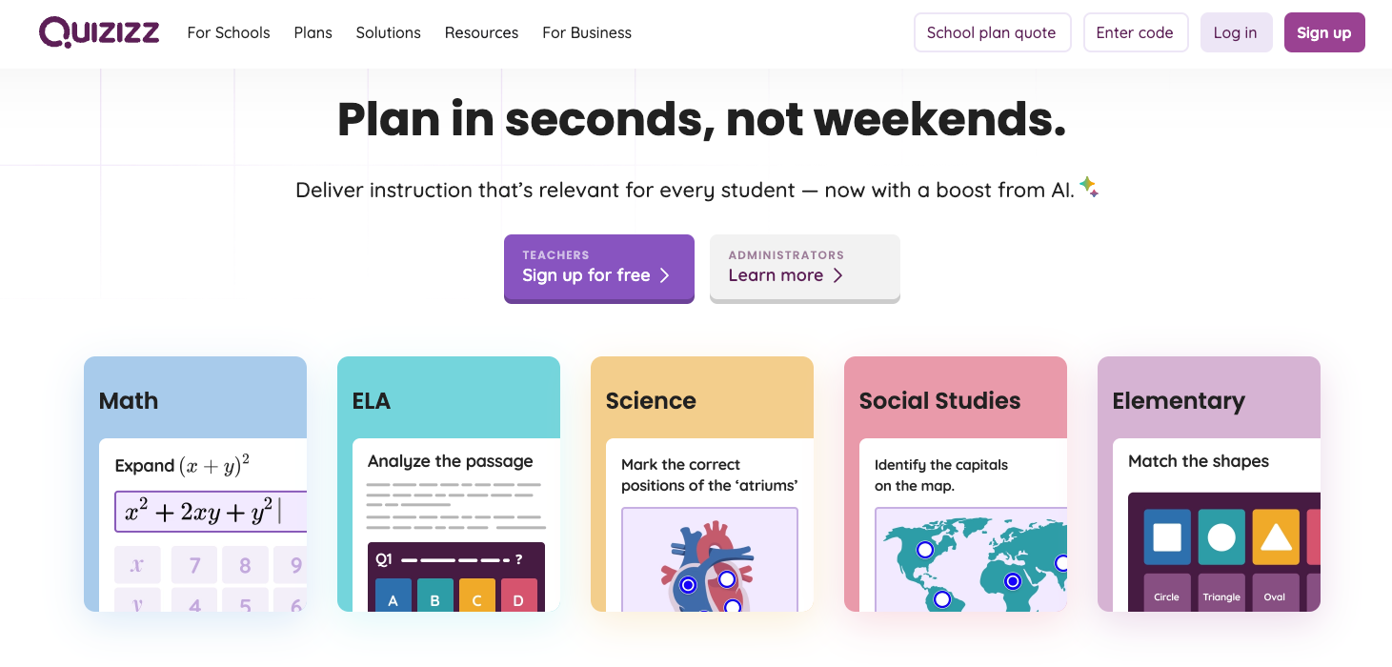
Task: Open the Plans dropdown
Action: tap(313, 32)
